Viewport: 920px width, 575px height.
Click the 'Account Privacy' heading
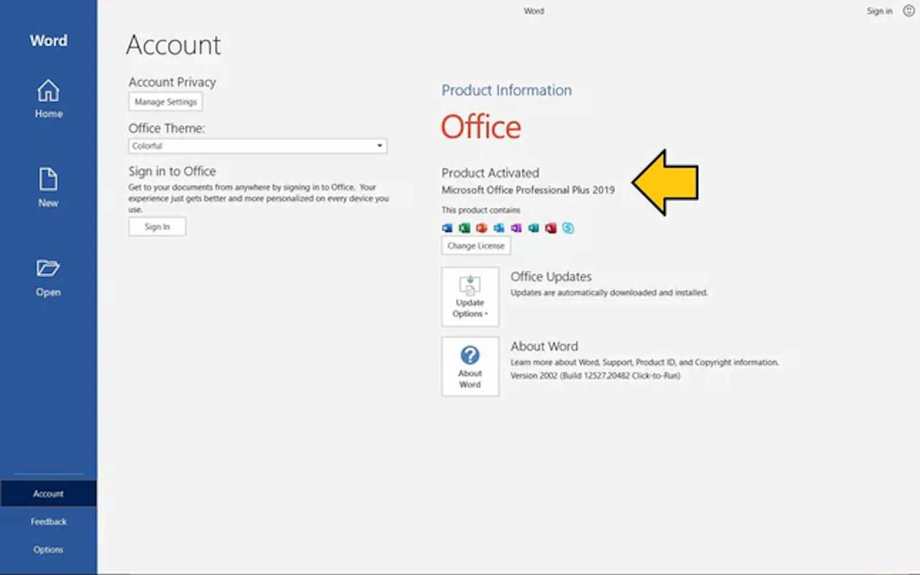click(x=172, y=82)
